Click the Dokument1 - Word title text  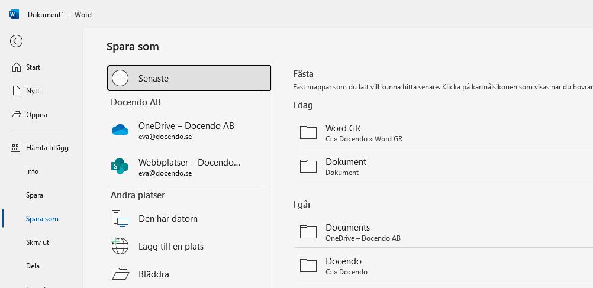click(60, 15)
